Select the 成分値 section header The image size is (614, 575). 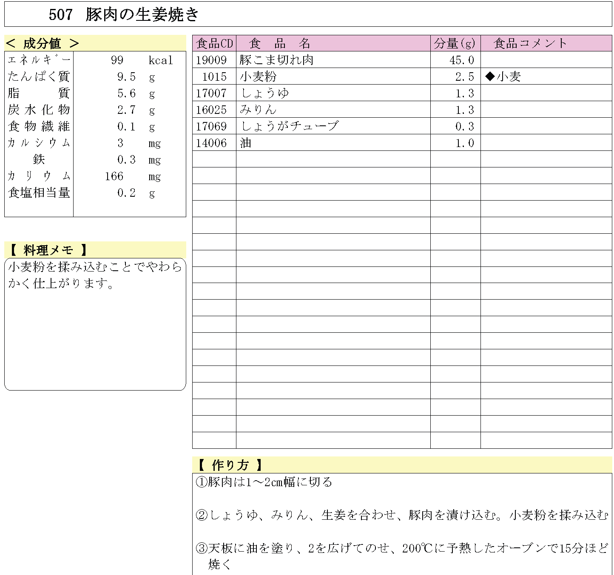pyautogui.click(x=43, y=43)
